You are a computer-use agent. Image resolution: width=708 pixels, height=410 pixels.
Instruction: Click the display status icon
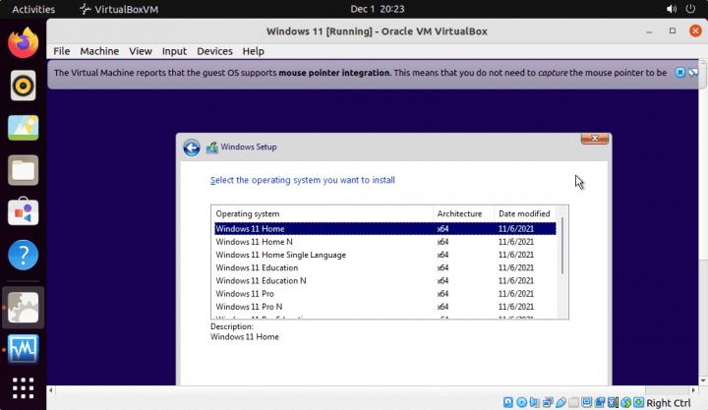[x=586, y=402]
